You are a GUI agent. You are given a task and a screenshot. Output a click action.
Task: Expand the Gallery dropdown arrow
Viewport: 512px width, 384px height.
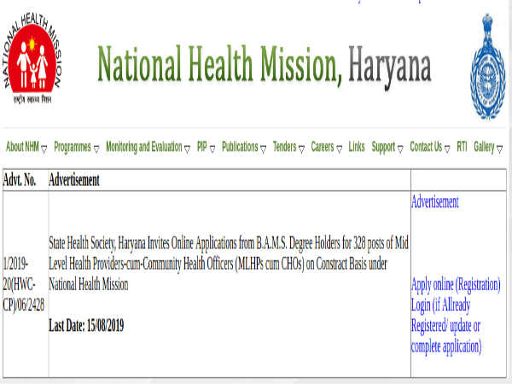[499, 148]
